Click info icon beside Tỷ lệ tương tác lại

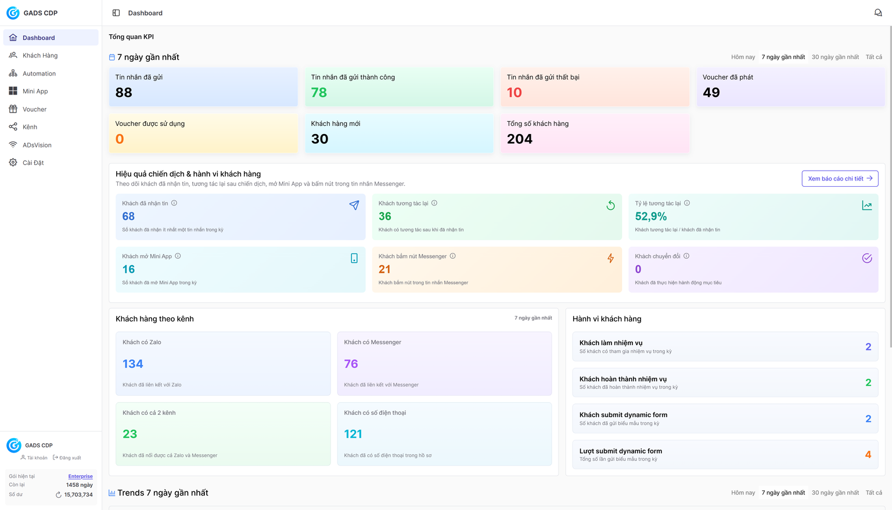pos(687,203)
